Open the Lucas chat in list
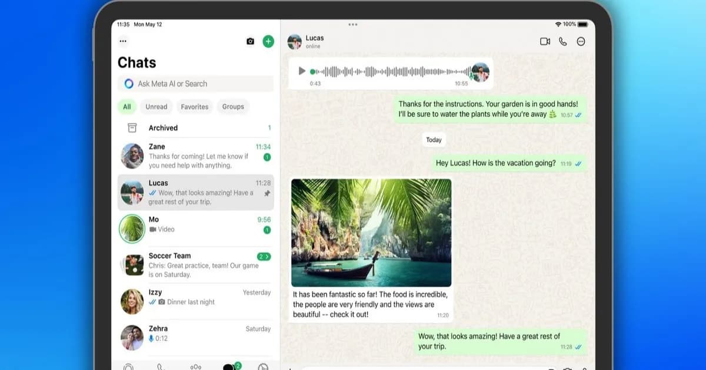This screenshot has width=706, height=370. point(196,192)
